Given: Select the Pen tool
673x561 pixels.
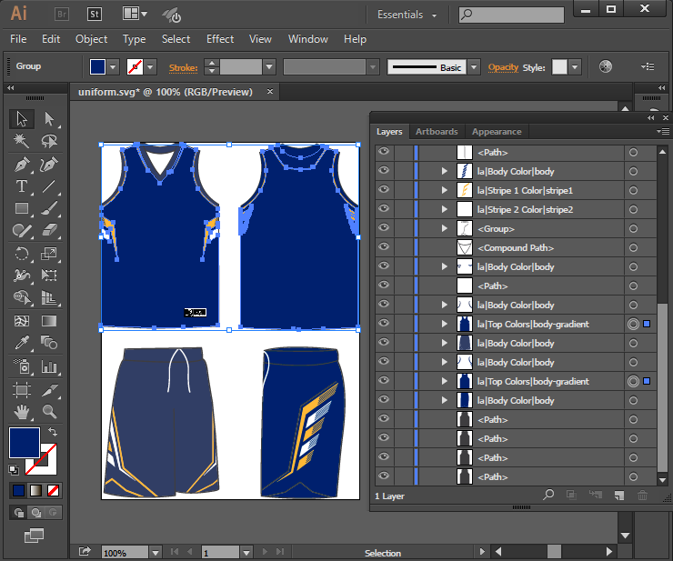Looking at the screenshot, I should [x=22, y=164].
